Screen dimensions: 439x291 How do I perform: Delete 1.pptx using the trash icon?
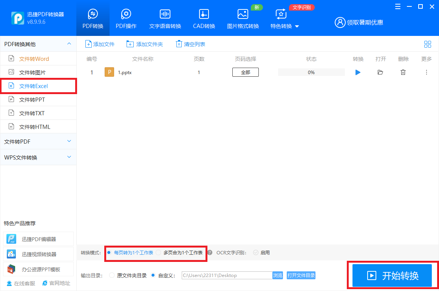coord(403,72)
